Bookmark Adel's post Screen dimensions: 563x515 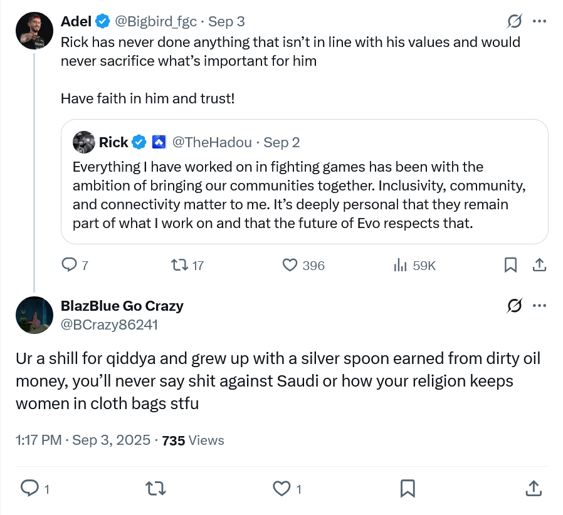tap(510, 265)
